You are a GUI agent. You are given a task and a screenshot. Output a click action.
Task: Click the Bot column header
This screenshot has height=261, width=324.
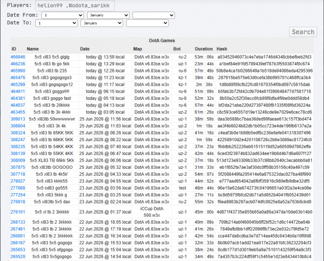coord(177,49)
